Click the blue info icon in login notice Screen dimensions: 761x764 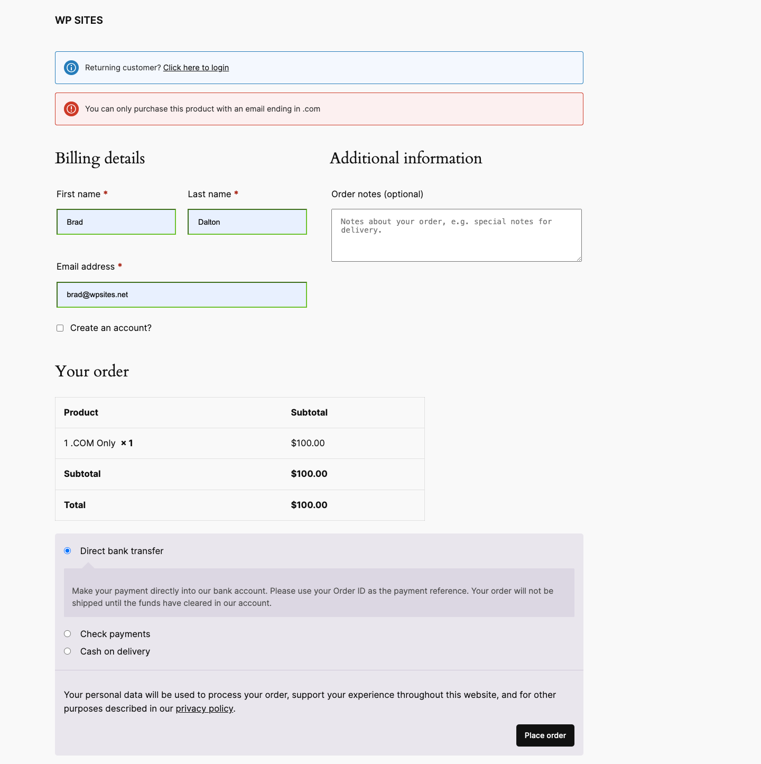click(x=71, y=68)
